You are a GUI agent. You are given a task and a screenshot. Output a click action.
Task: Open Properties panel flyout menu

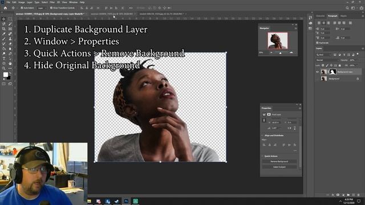[x=300, y=108]
